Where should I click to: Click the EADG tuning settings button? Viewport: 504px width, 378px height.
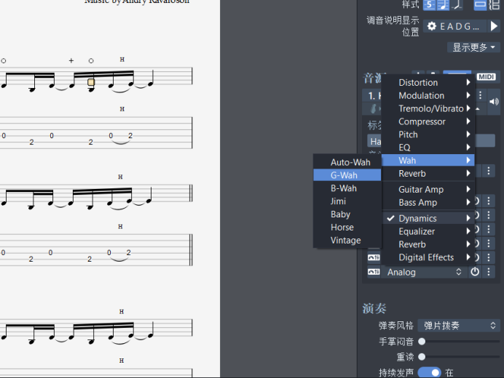point(454,26)
